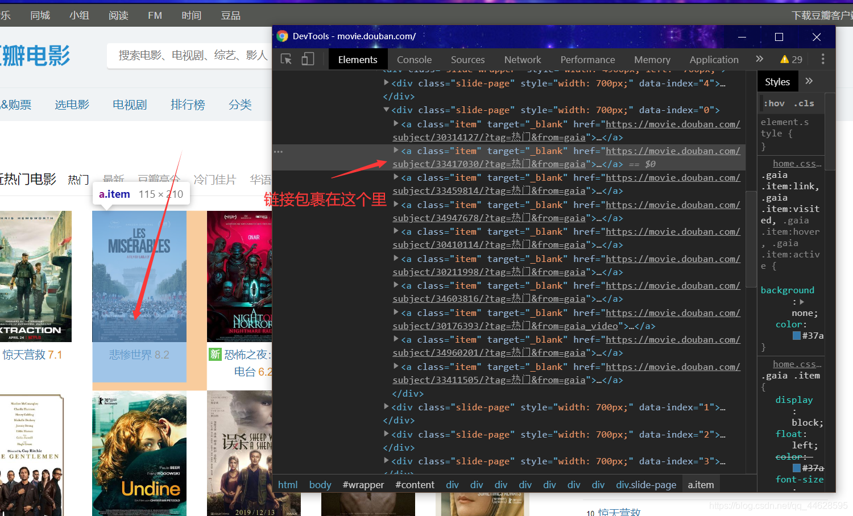Select a.item in the breadcrumb bar
Viewport: 853px width, 516px height.
click(701, 485)
